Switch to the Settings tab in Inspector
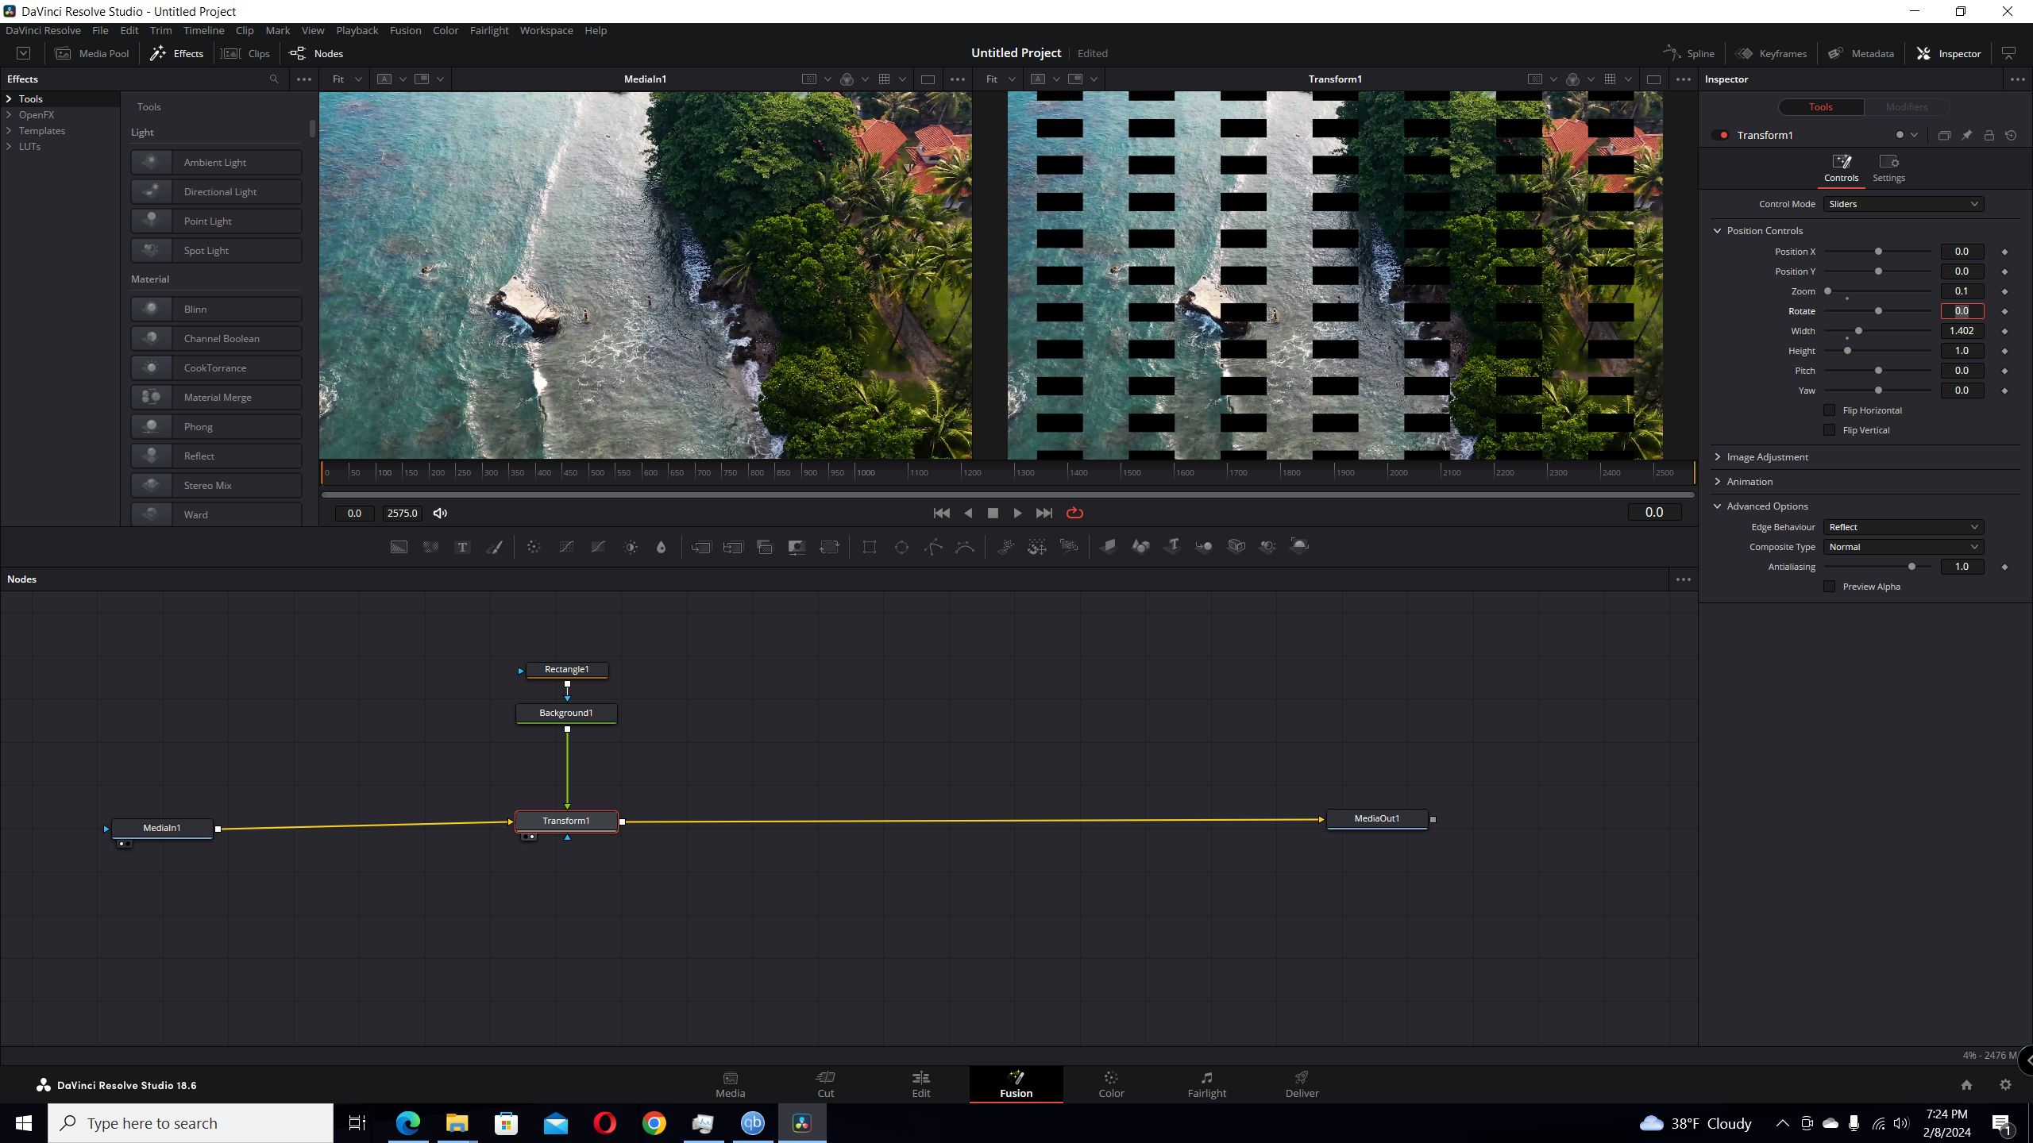 click(x=1888, y=169)
